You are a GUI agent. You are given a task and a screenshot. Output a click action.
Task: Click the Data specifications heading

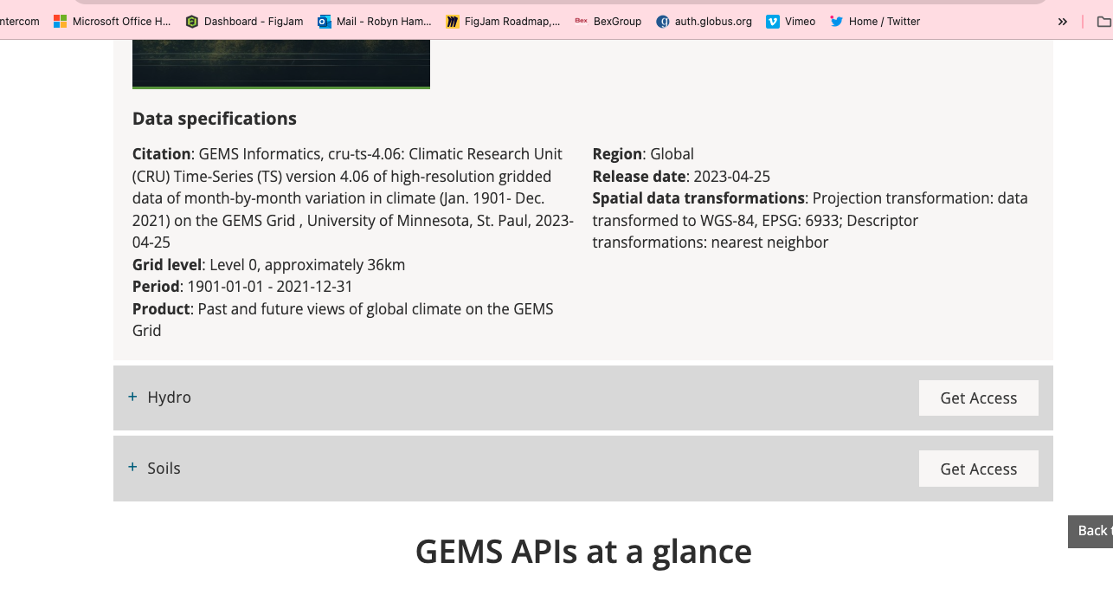(215, 119)
